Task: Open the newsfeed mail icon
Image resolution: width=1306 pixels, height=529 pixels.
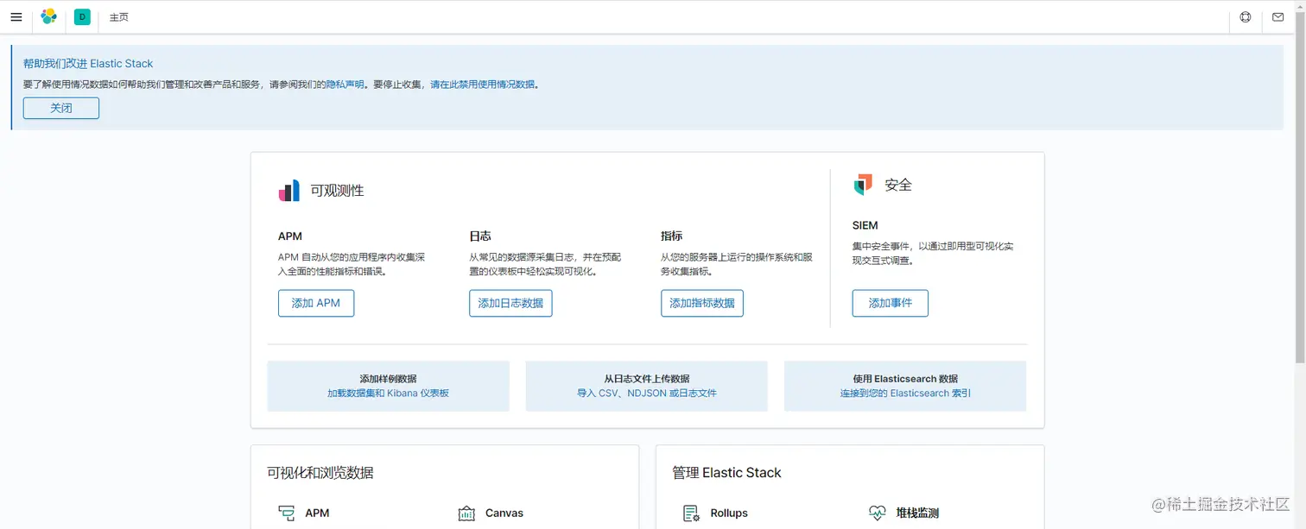Action: pos(1278,16)
